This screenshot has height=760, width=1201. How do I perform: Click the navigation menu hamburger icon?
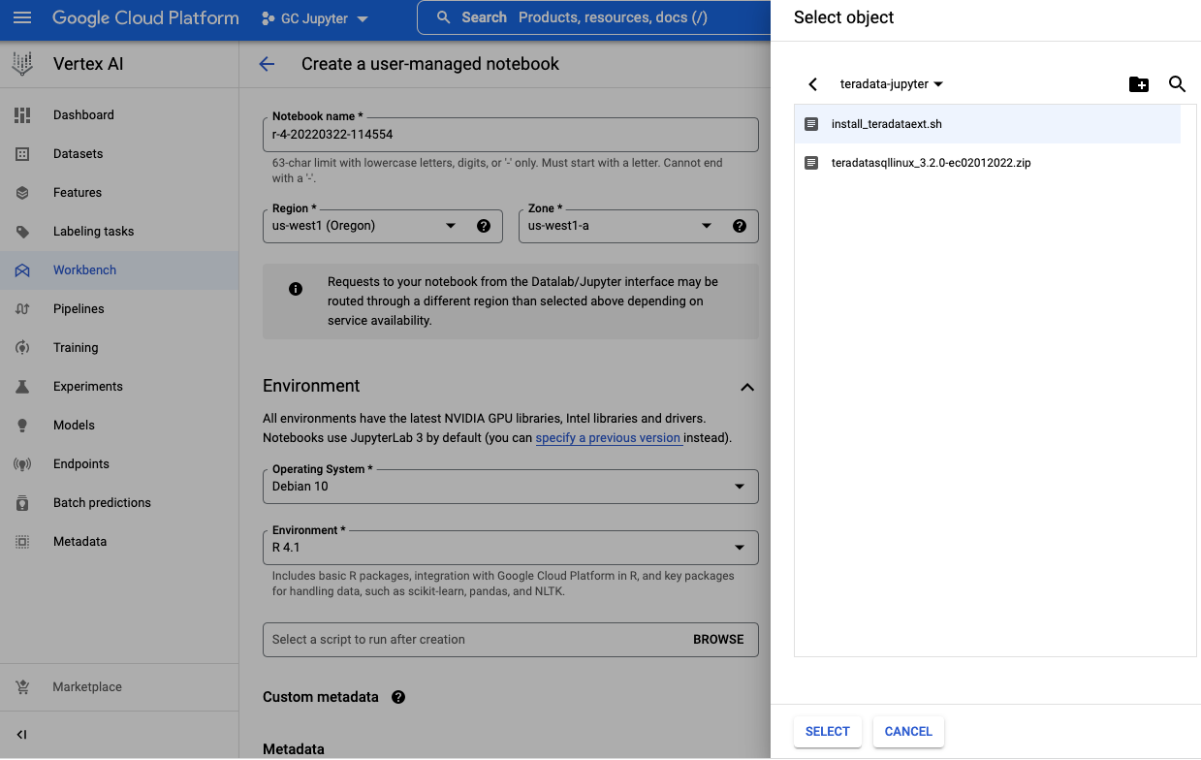[x=23, y=17]
